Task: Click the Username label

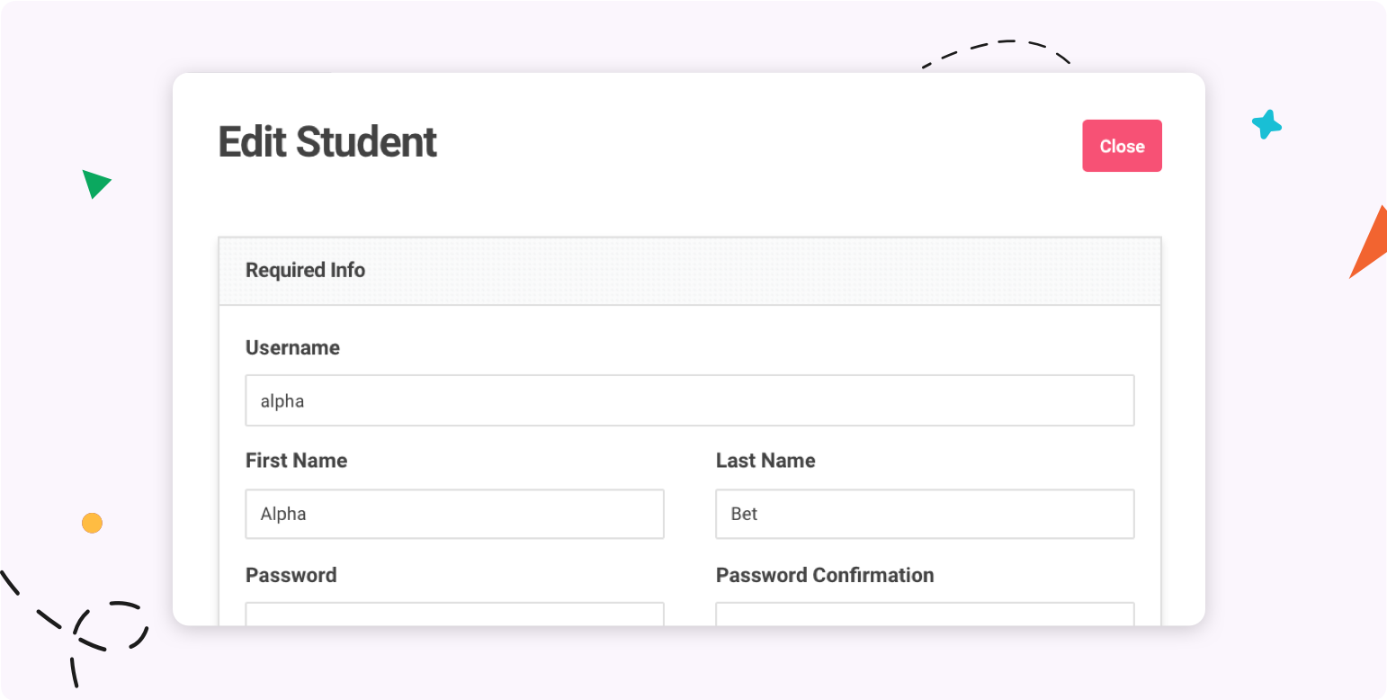Action: [292, 347]
